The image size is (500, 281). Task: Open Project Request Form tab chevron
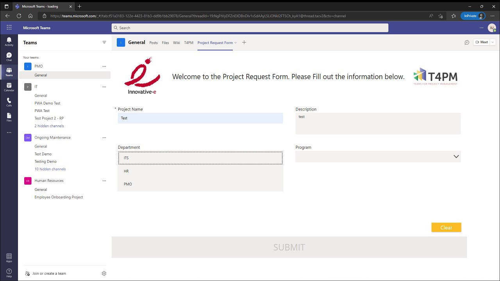(x=236, y=43)
